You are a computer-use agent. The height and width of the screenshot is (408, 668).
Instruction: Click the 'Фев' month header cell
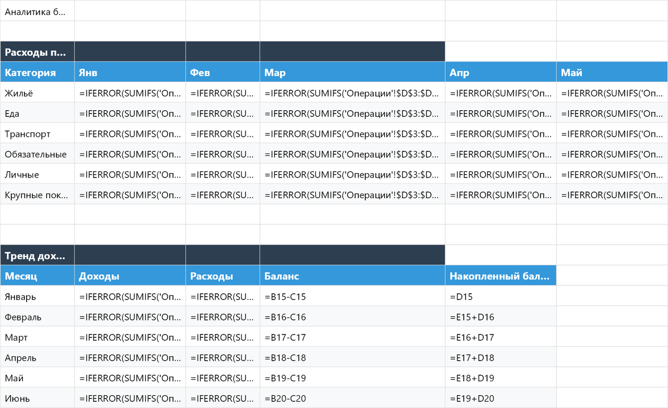(222, 71)
